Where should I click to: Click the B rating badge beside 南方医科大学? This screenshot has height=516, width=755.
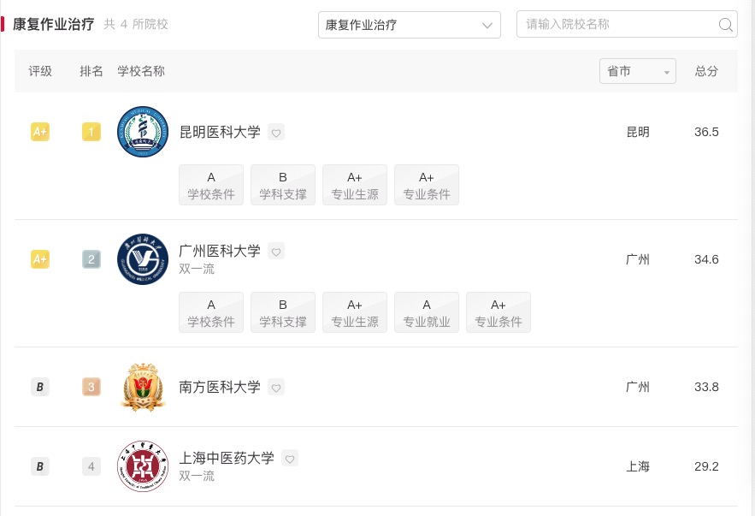coord(39,387)
